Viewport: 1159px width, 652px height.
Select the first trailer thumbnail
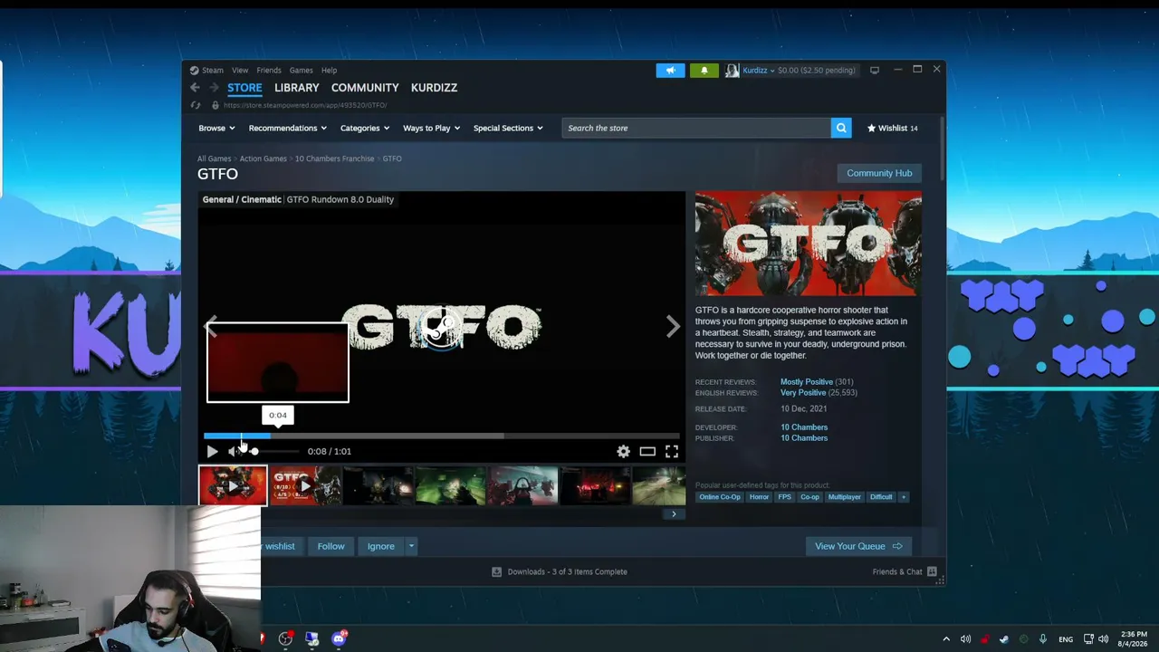point(233,486)
